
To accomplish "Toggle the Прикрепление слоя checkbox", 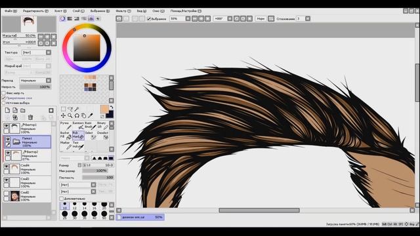I will pyautogui.click(x=4, y=98).
